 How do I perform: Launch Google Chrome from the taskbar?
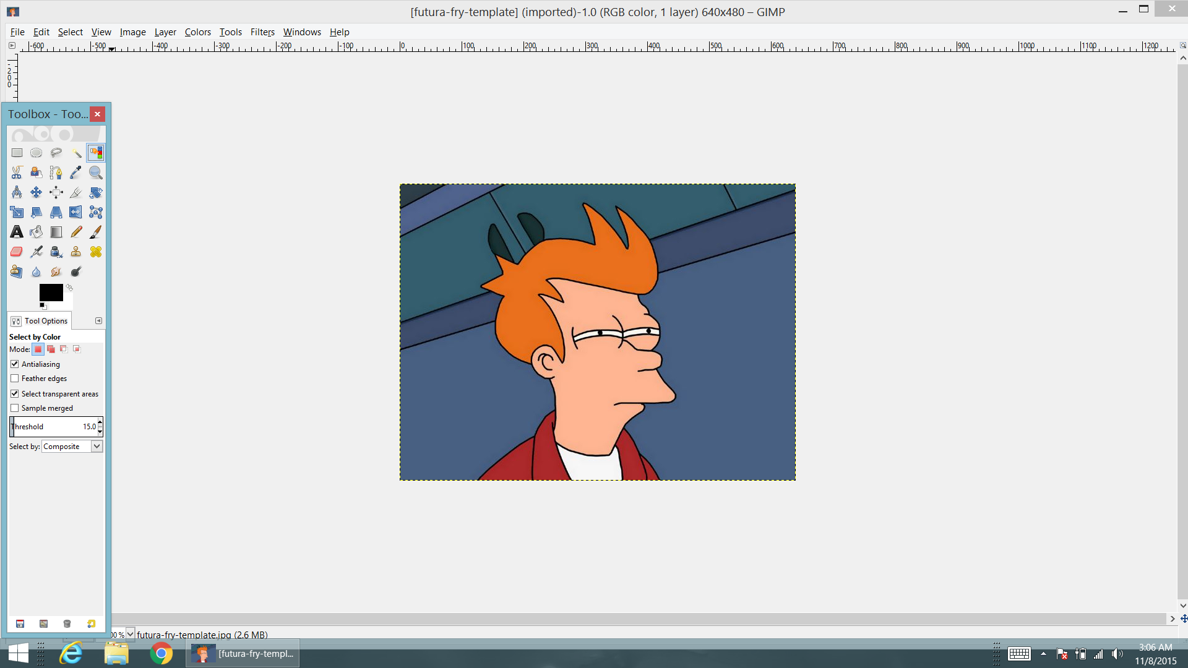(x=161, y=653)
